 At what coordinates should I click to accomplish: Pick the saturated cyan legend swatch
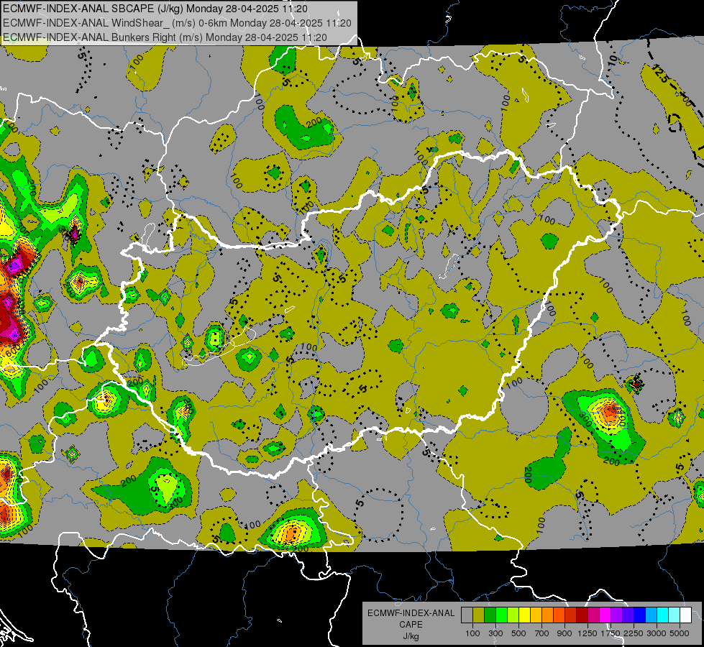click(x=663, y=615)
